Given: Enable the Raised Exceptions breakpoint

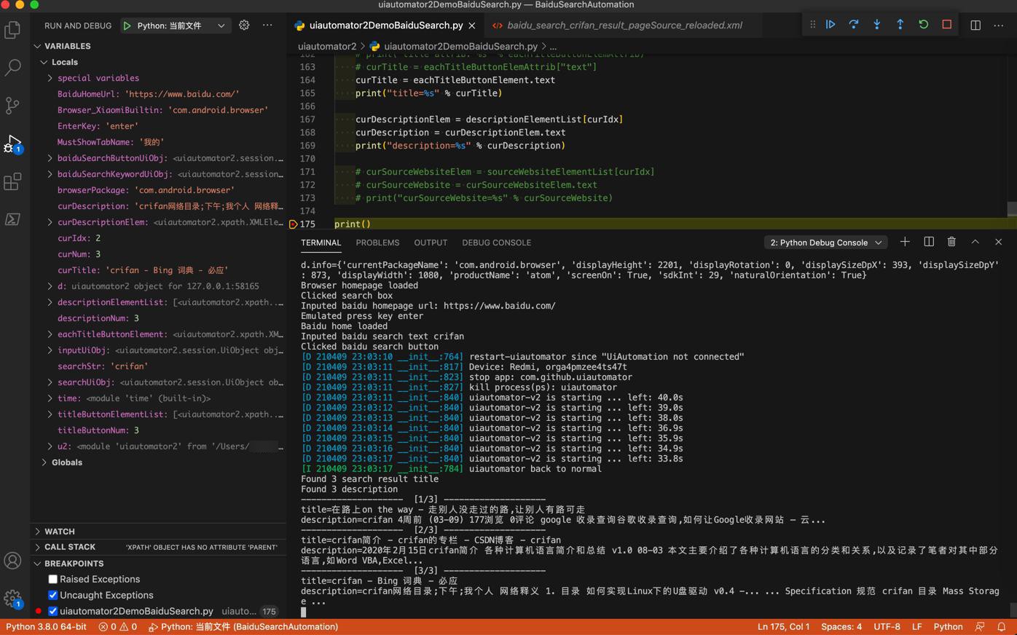Looking at the screenshot, I should point(52,580).
